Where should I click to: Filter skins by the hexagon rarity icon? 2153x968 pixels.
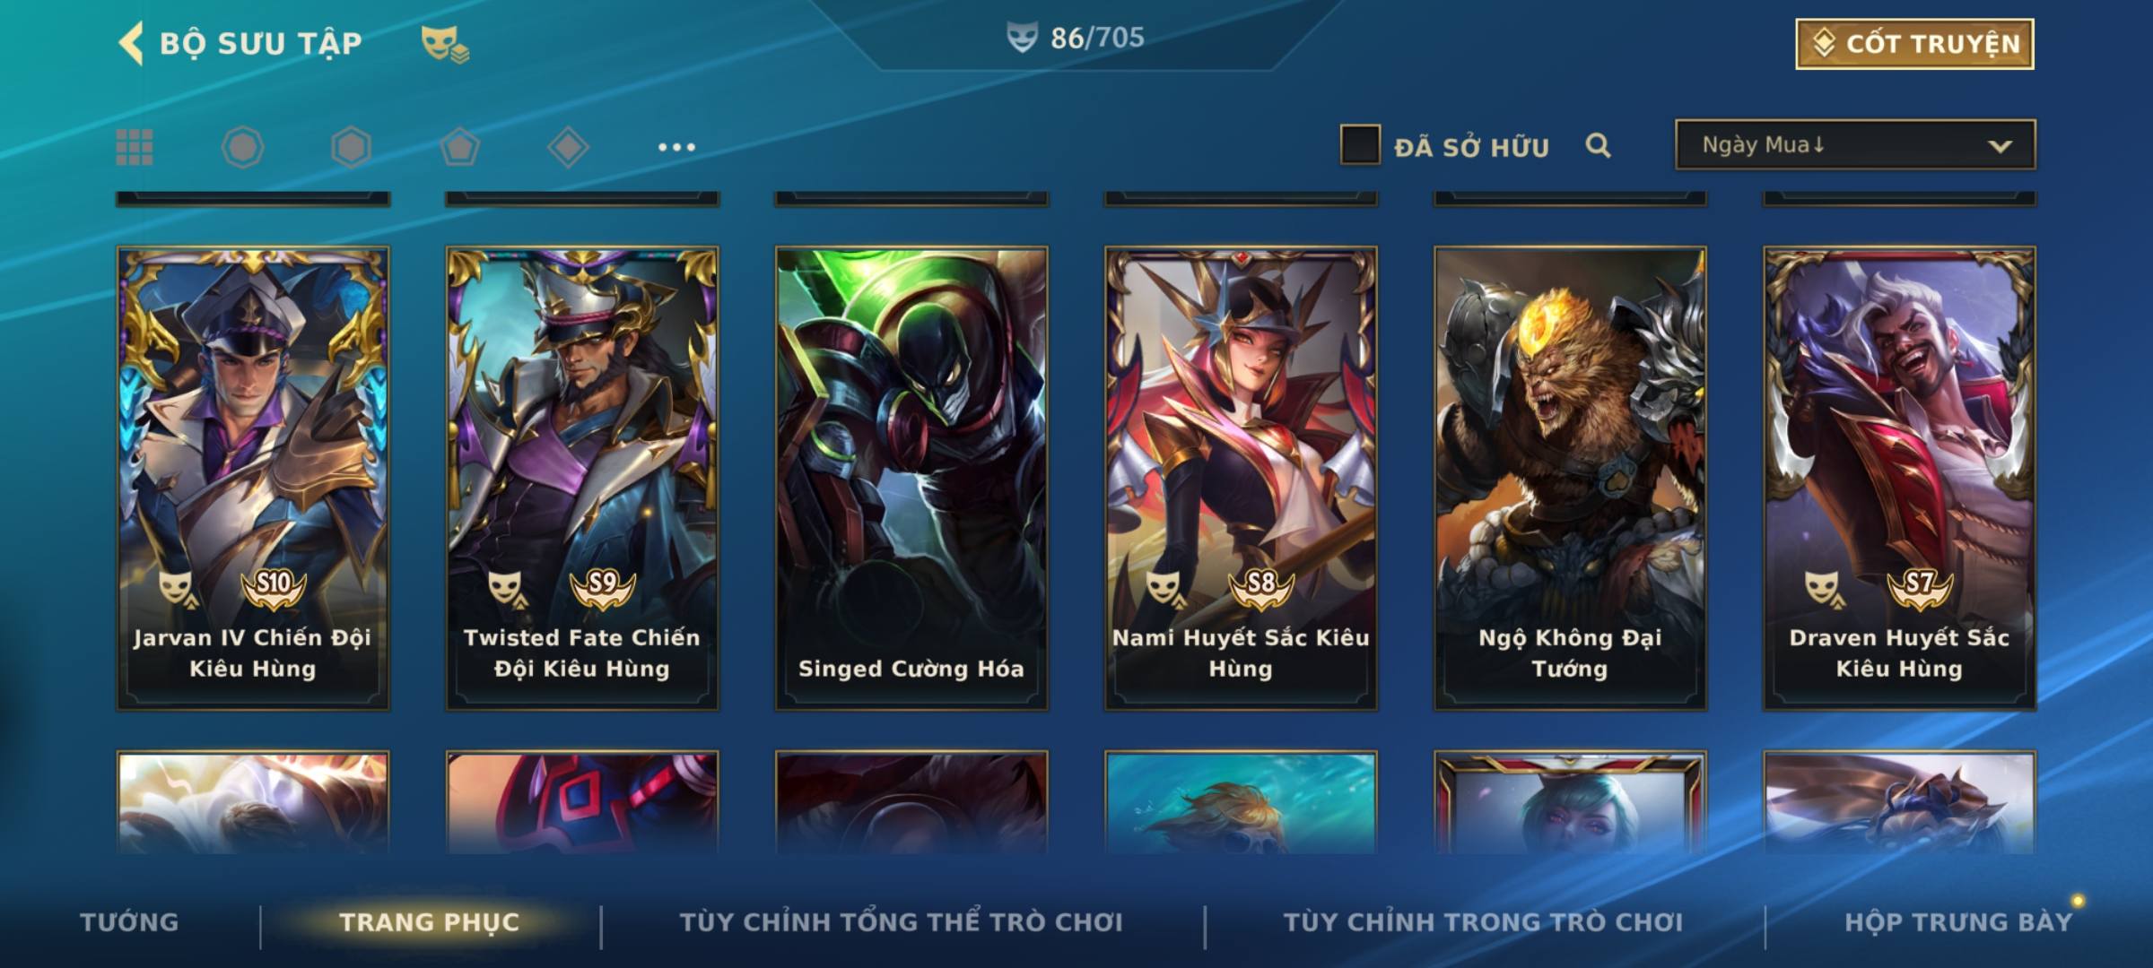[x=351, y=147]
